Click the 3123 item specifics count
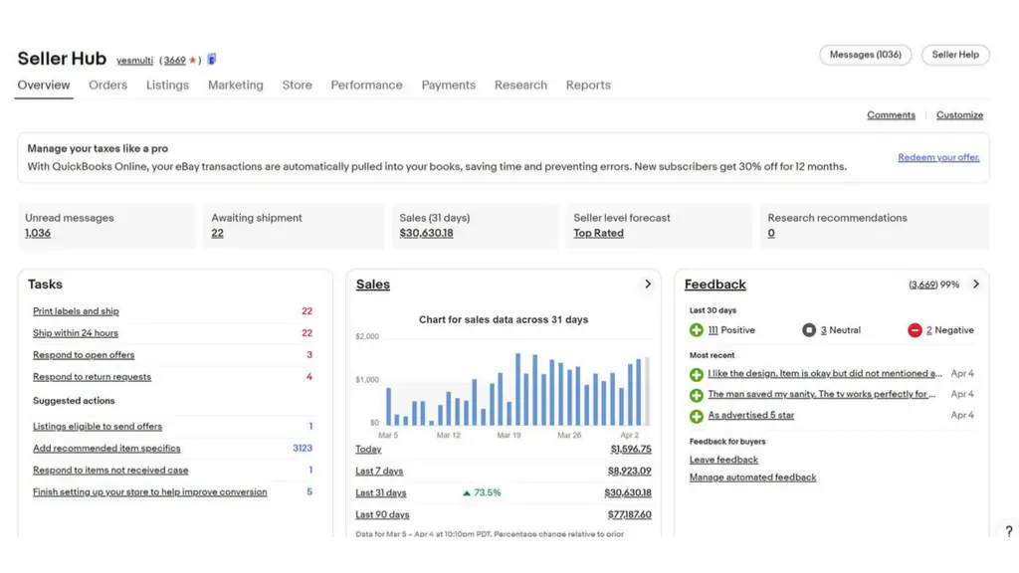This screenshot has width=1019, height=573. (x=303, y=449)
